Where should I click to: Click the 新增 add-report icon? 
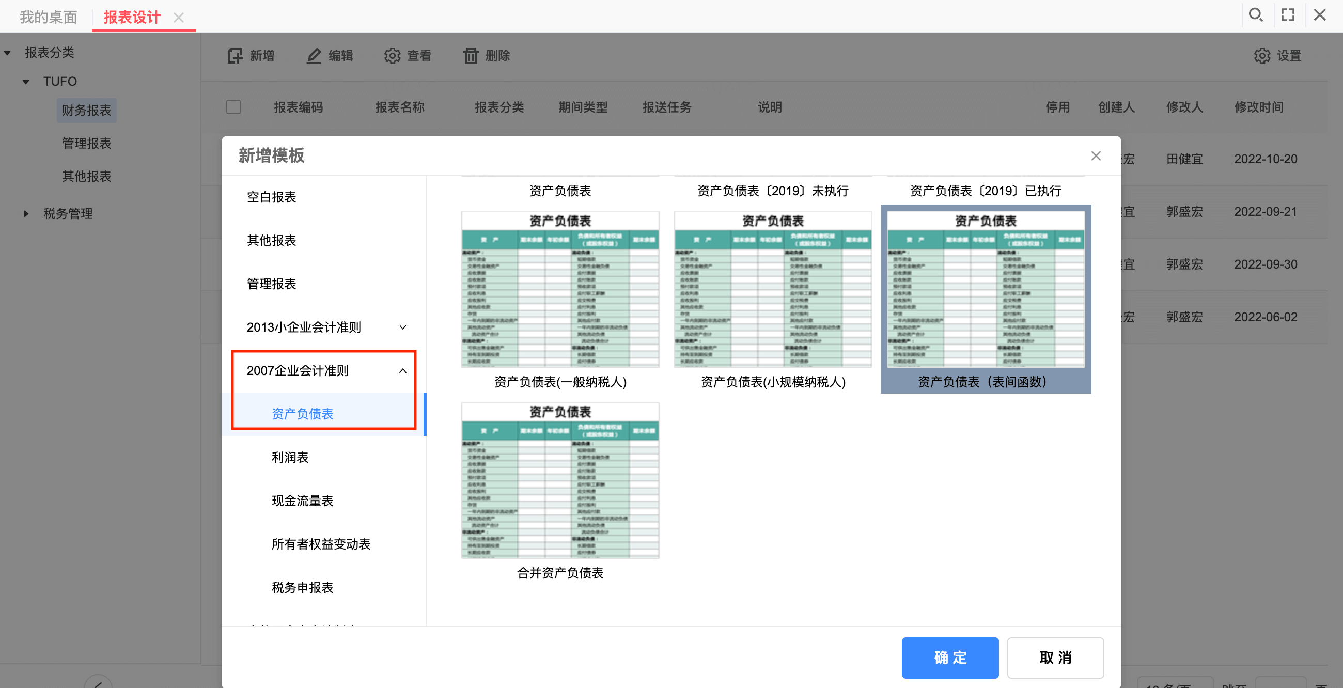tap(235, 56)
